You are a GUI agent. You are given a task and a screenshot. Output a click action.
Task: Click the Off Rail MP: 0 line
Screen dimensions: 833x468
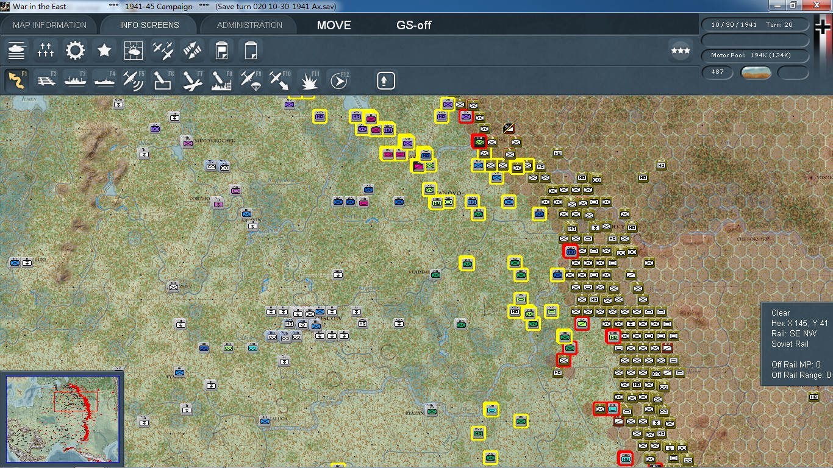pyautogui.click(x=796, y=364)
